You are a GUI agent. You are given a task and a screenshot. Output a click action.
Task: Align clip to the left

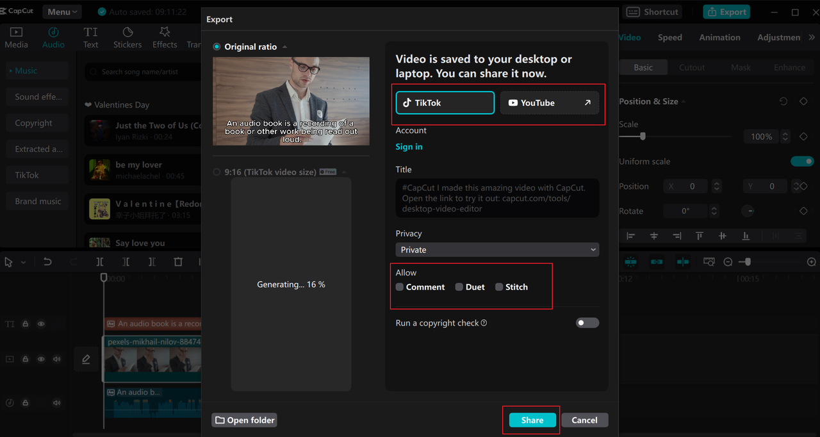[x=631, y=236]
